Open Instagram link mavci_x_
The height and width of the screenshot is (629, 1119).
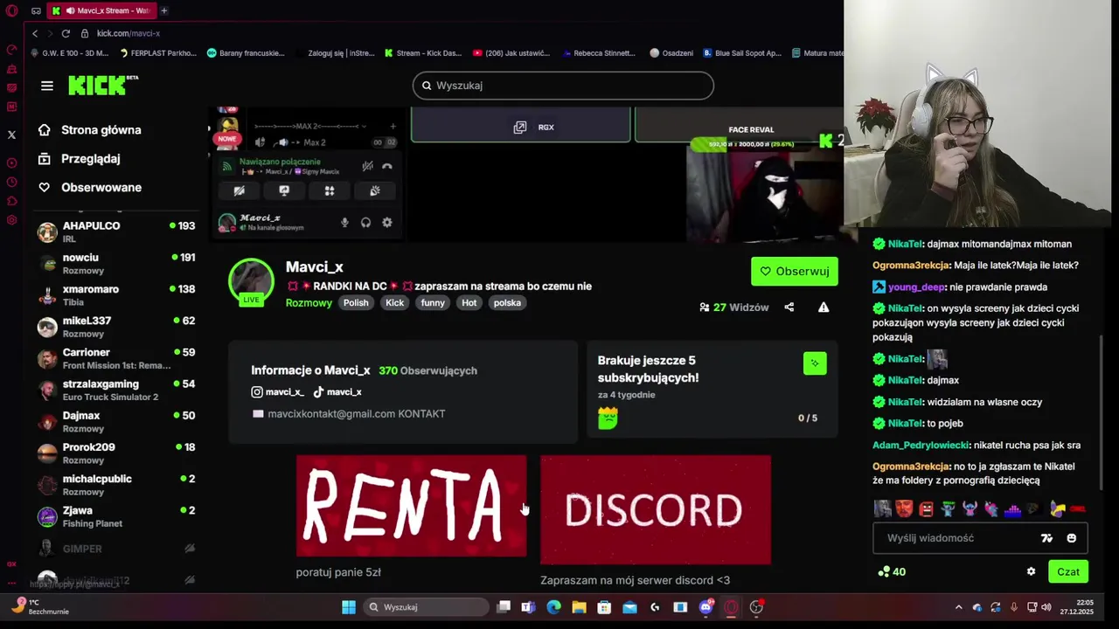click(278, 392)
